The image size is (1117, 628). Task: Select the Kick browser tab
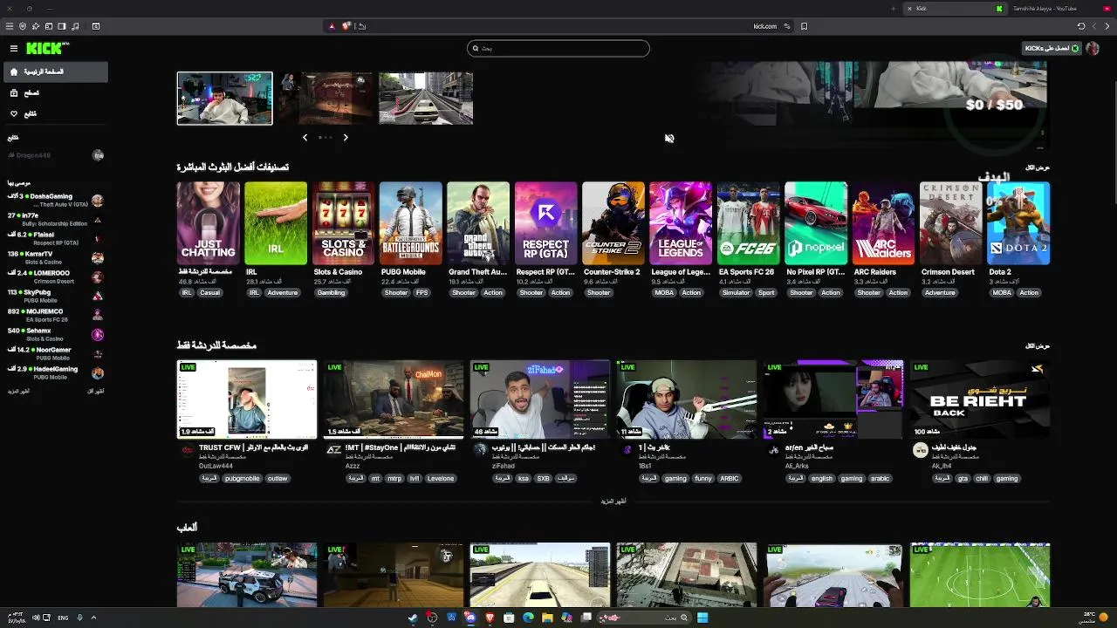954,9
